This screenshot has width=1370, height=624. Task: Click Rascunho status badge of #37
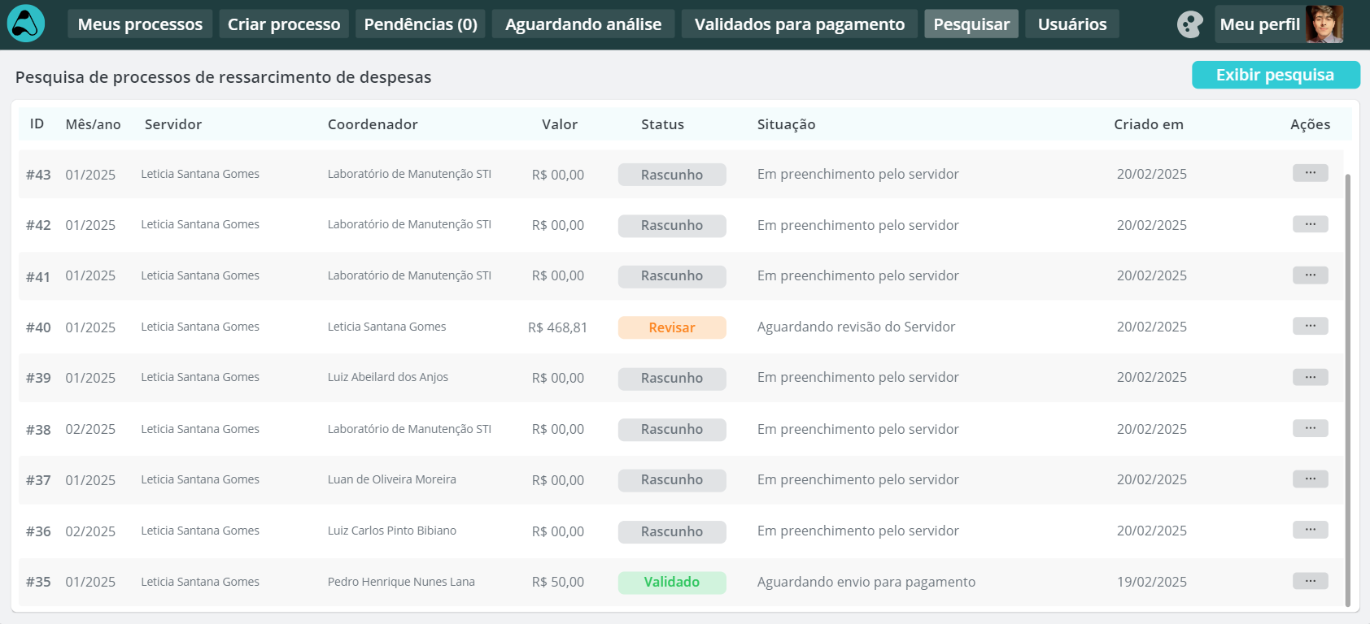tap(672, 480)
